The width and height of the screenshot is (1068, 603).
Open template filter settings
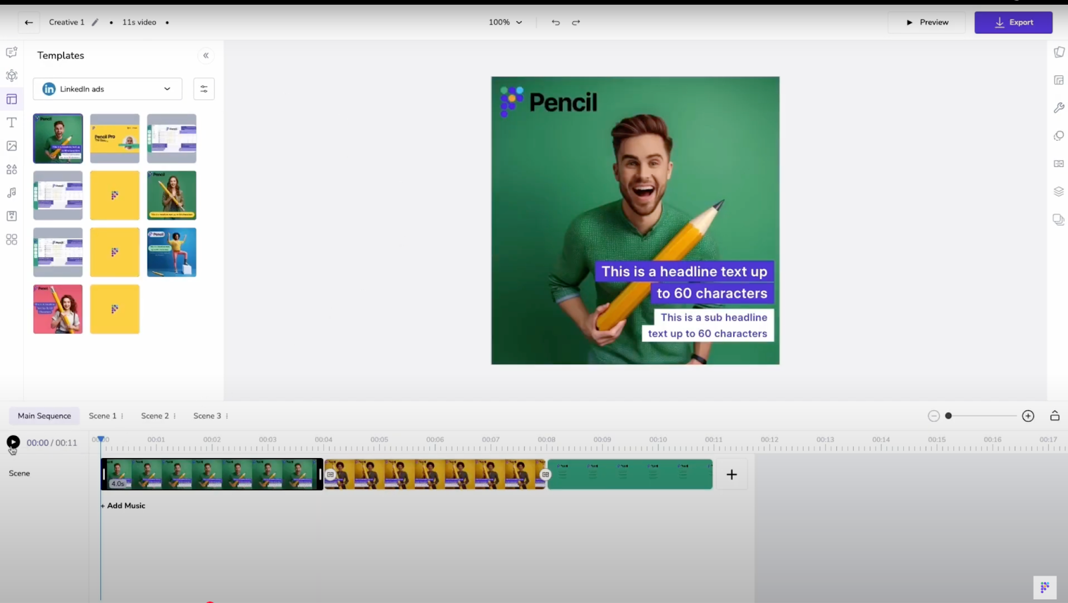point(204,89)
